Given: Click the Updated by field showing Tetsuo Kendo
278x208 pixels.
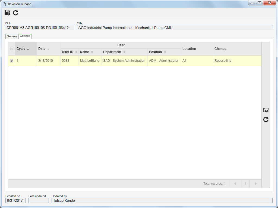Looking at the screenshot, I should pyautogui.click(x=162, y=200).
